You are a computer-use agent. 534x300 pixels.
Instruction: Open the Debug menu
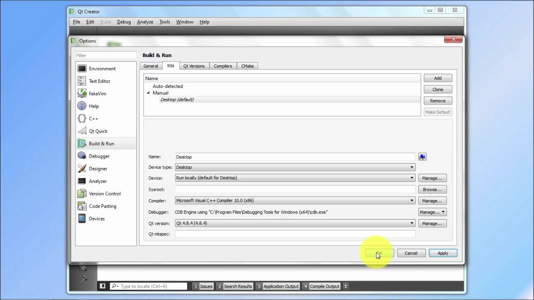click(124, 22)
